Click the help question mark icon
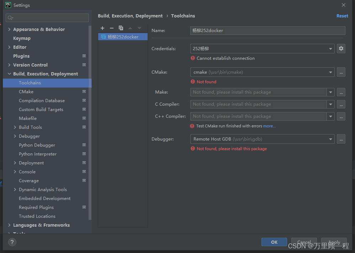This screenshot has height=253, width=355. (x=12, y=242)
